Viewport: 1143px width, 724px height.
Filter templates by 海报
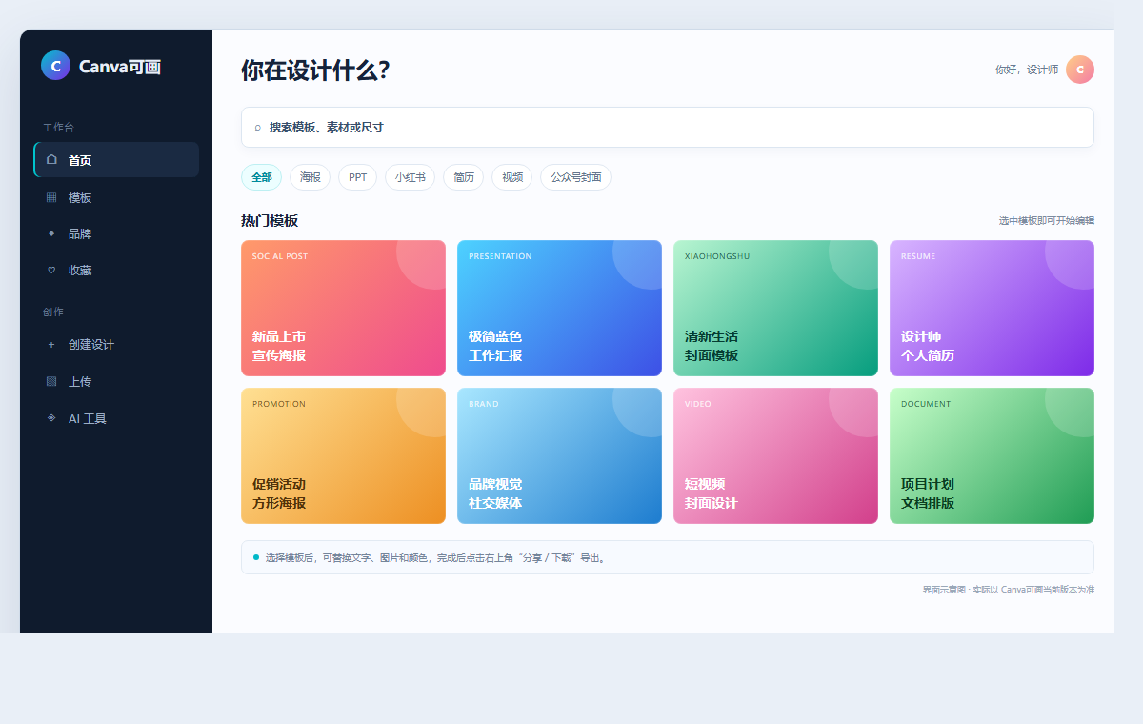pos(310,177)
